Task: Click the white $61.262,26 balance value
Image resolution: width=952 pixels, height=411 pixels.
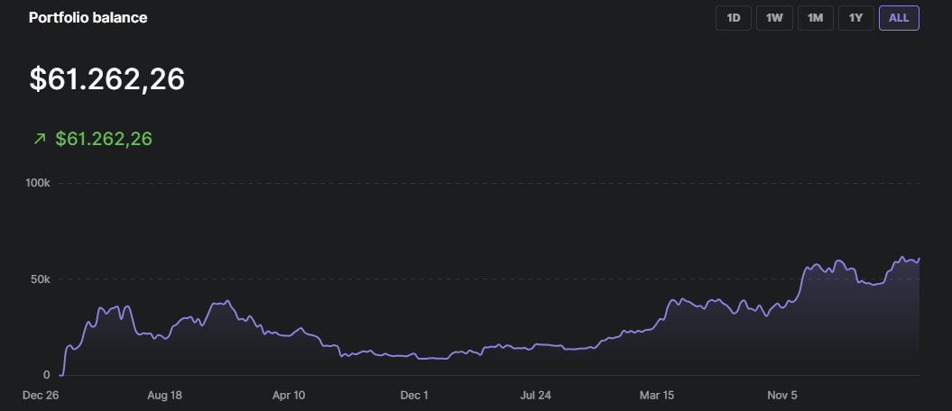Action: coord(106,79)
